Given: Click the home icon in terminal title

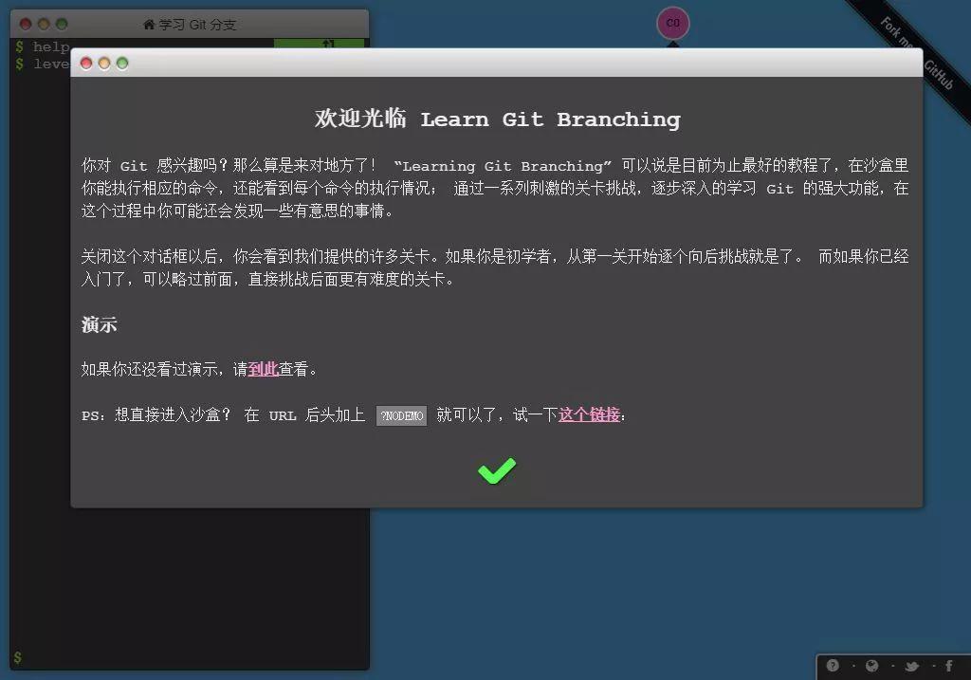Looking at the screenshot, I should [149, 24].
